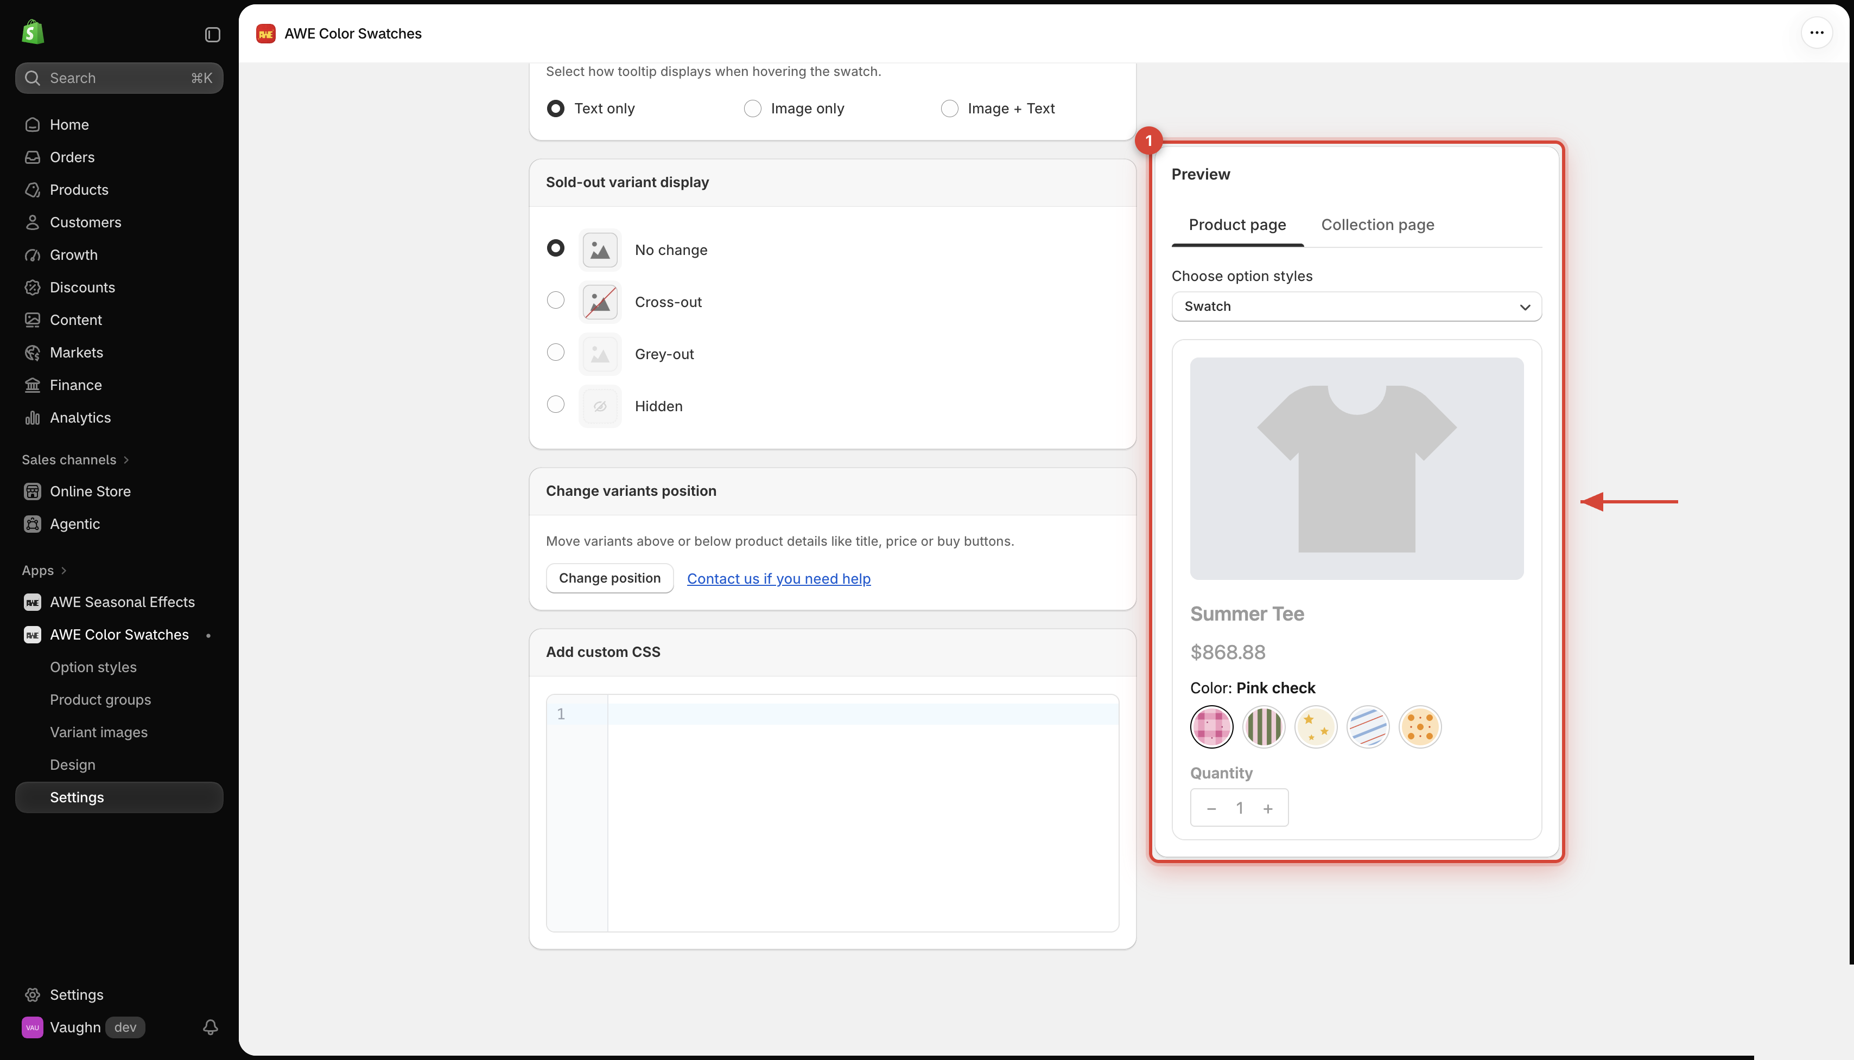Select Grey-out sold-out display
The width and height of the screenshot is (1854, 1060).
tap(556, 353)
